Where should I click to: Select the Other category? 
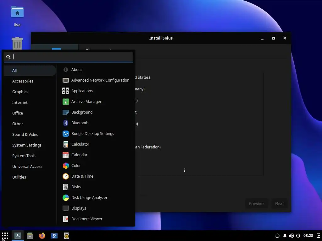30,124
